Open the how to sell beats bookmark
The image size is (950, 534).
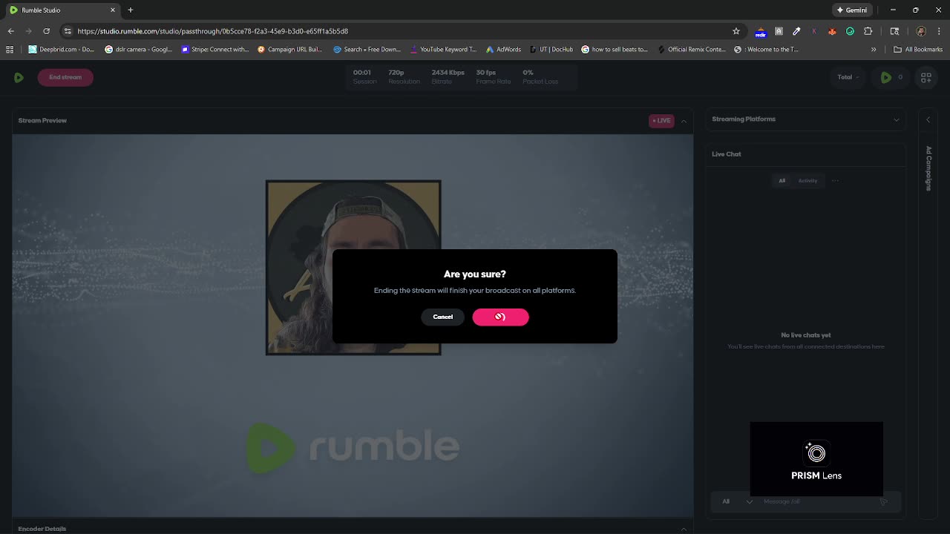(615, 50)
